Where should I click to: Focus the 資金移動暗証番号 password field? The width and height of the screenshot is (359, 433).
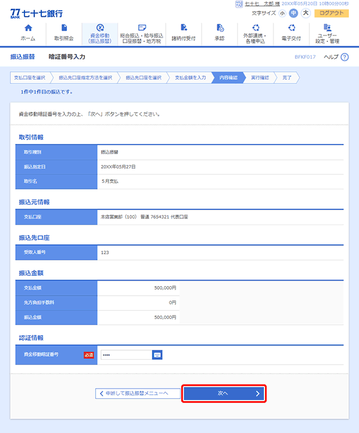coord(126,355)
